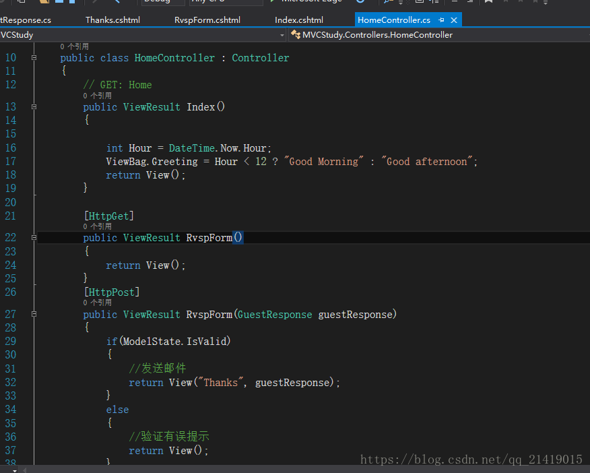Click the class icon beside MVCStudy.Controllers.HomeController

(296, 35)
